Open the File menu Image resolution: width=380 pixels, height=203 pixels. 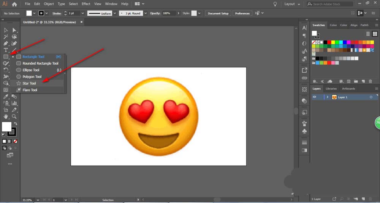tap(28, 4)
